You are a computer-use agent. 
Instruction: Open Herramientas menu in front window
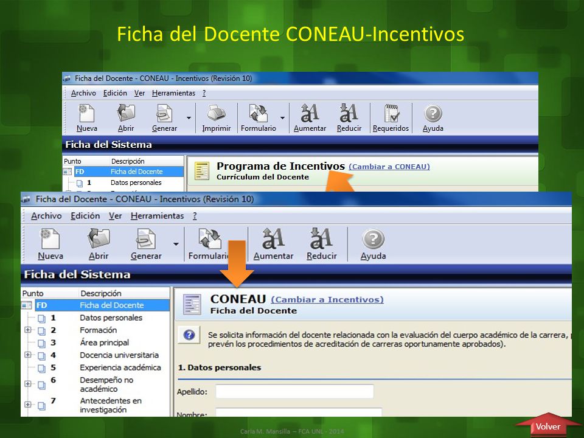tap(157, 216)
